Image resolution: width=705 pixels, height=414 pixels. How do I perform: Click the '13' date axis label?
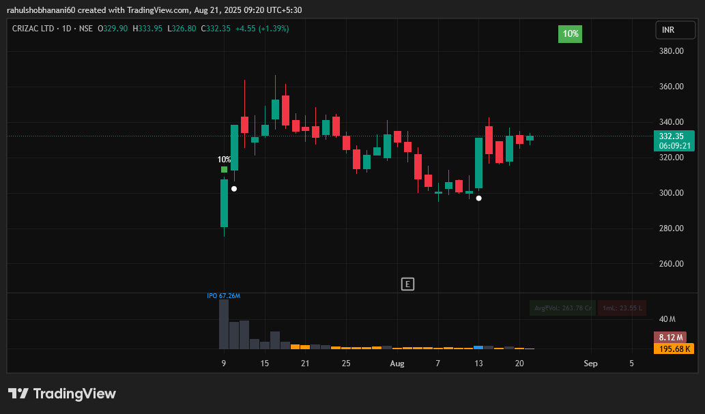(479, 364)
